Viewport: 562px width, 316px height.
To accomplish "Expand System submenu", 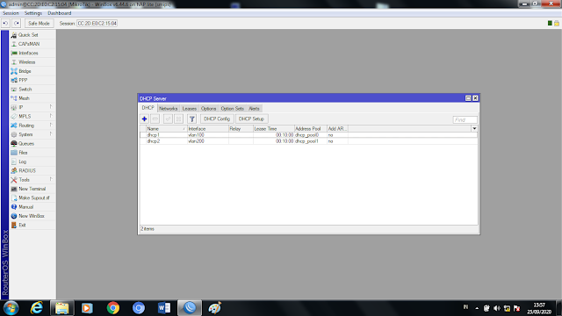I will click(32, 134).
